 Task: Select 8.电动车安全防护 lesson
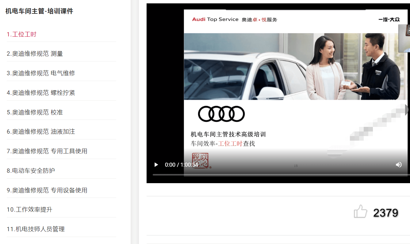click(31, 170)
